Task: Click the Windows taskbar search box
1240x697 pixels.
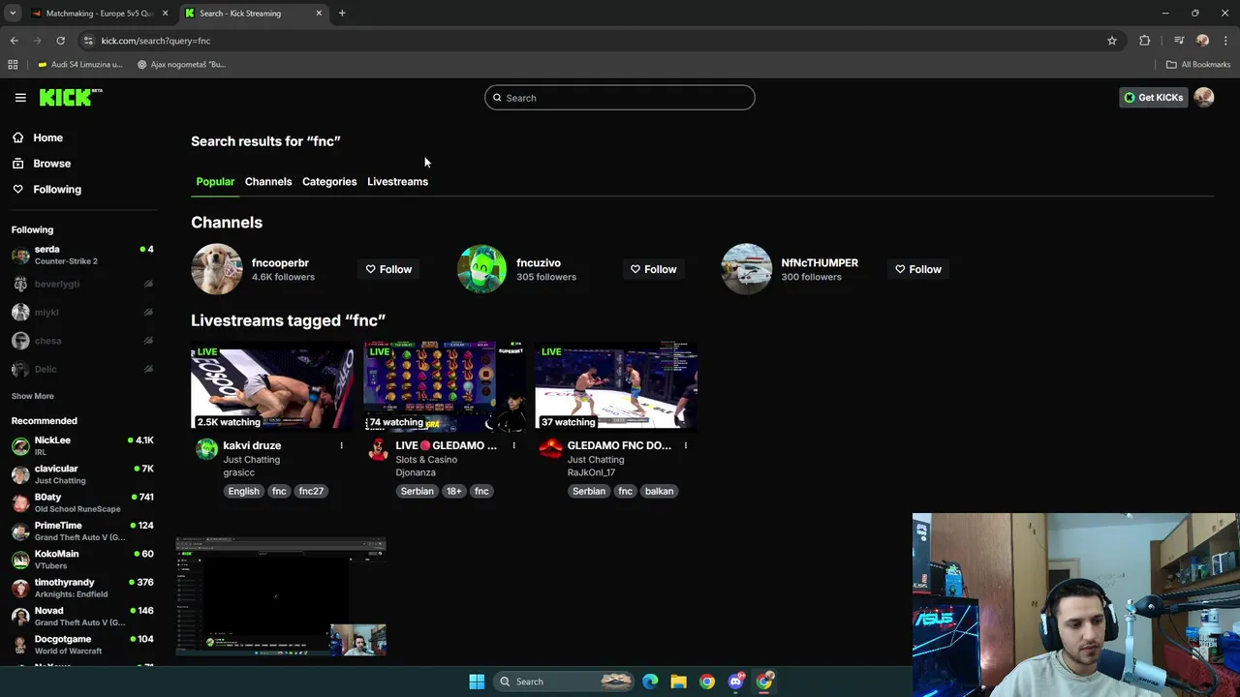Action: pyautogui.click(x=565, y=682)
